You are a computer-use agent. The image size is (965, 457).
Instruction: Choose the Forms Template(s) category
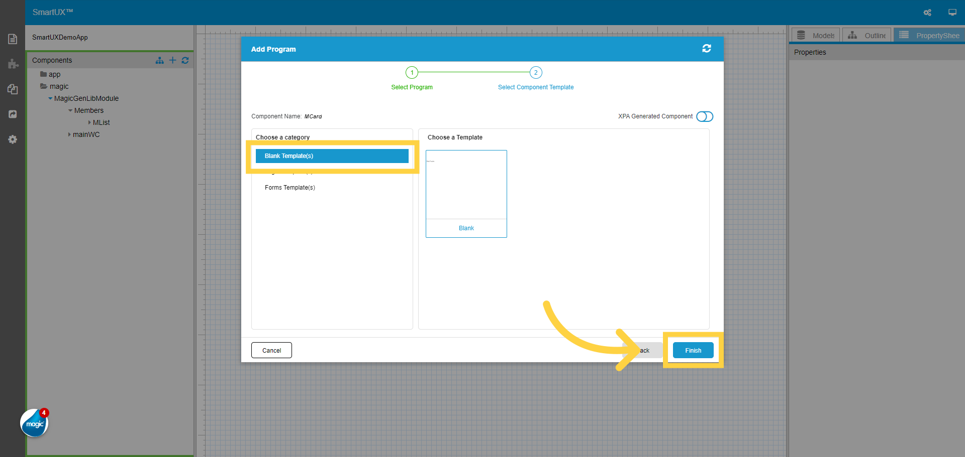coord(290,187)
